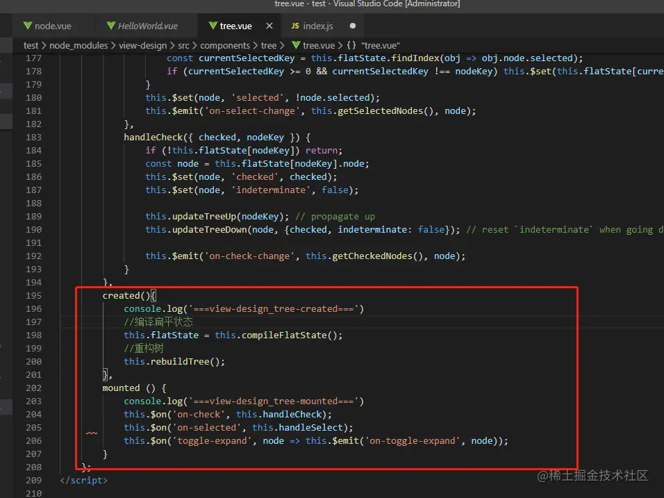Click 'indeterminate' string on line 187
This screenshot has height=498, width=664.
(271, 190)
